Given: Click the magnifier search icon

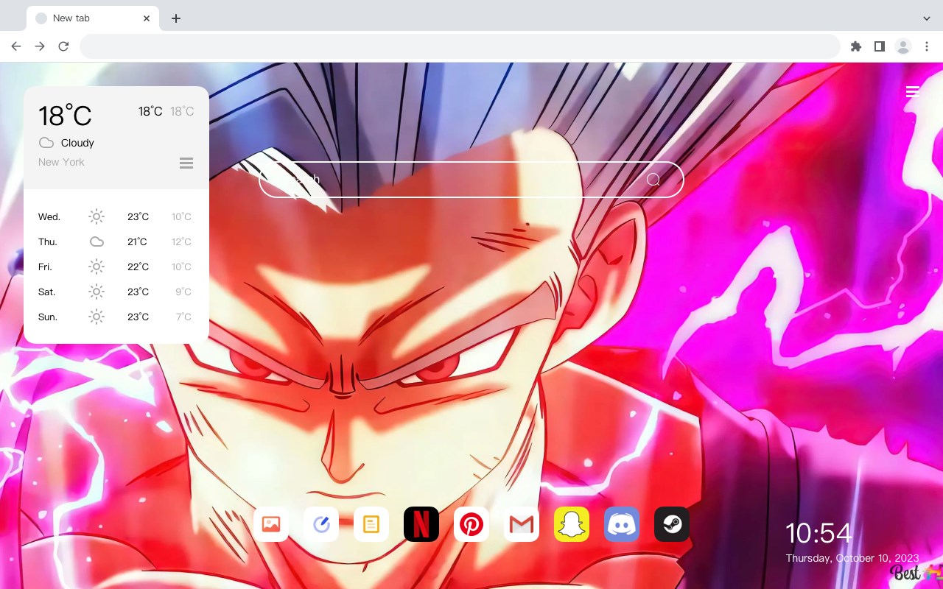Looking at the screenshot, I should point(653,180).
